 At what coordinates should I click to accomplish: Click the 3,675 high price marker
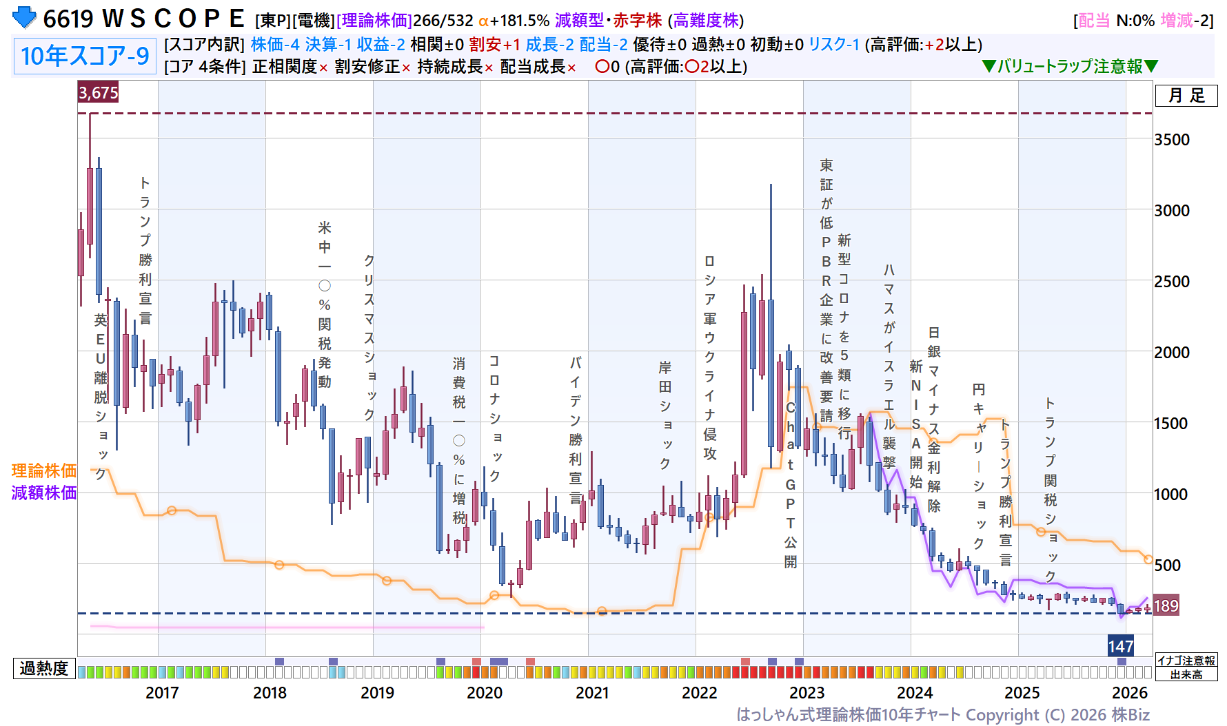tap(98, 92)
